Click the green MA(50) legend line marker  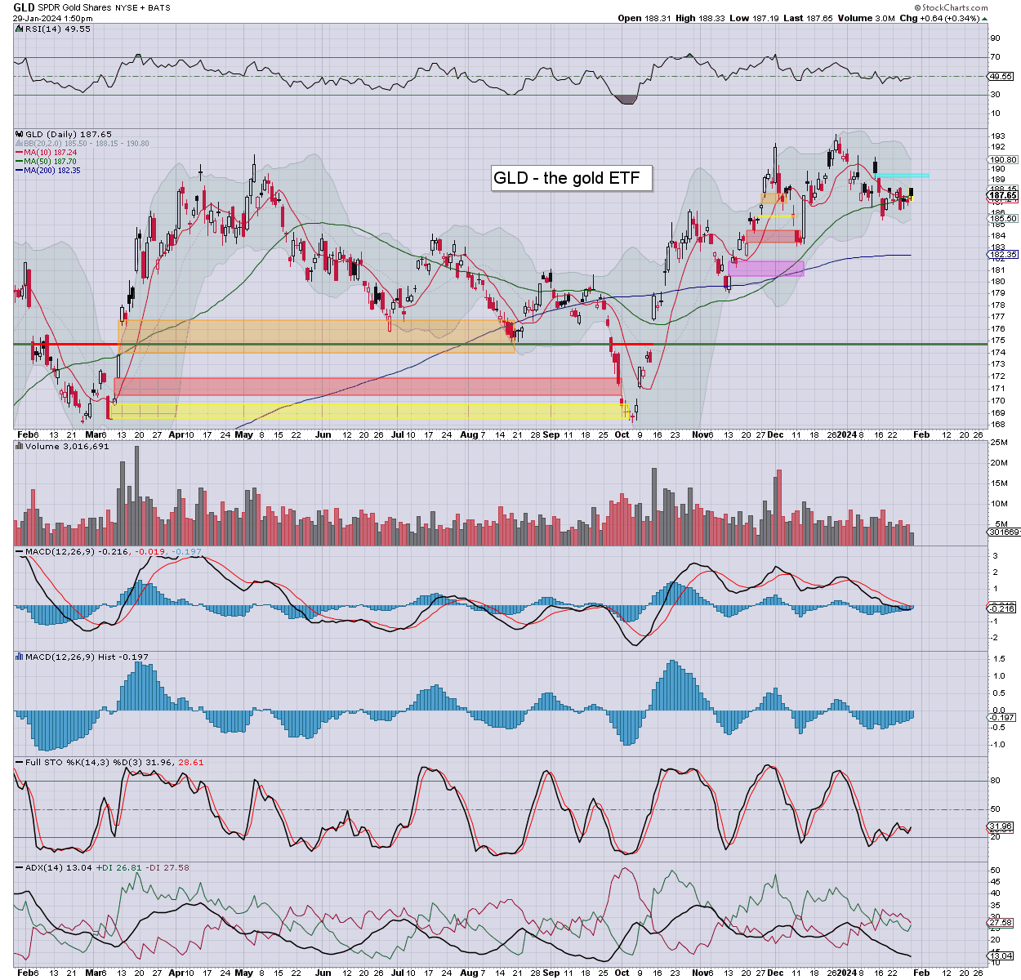coord(19,162)
